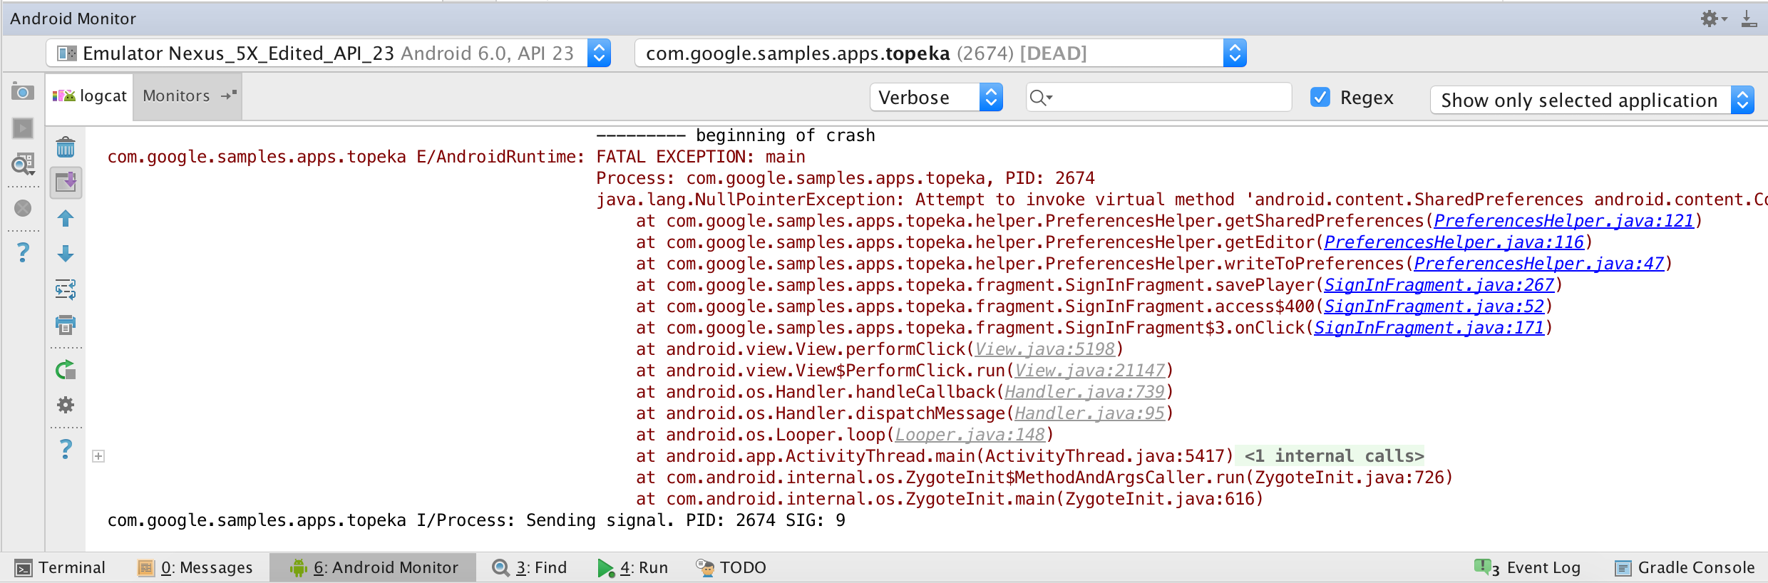
Task: Open link PreferencesHelper.java:121
Action: click(x=1563, y=221)
